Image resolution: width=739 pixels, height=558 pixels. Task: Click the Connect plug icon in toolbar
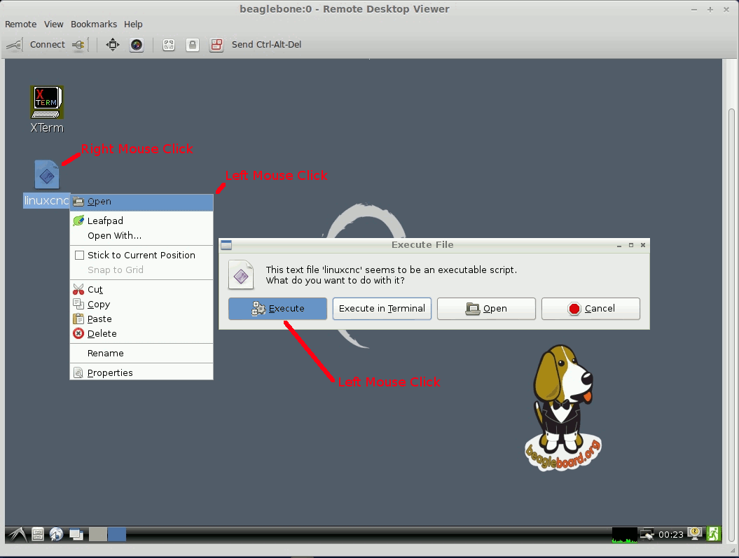[14, 45]
